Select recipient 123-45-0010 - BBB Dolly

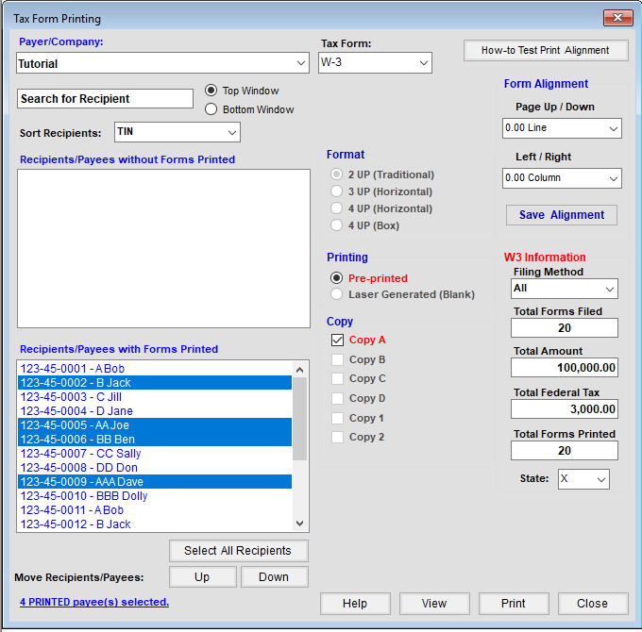tap(155, 495)
